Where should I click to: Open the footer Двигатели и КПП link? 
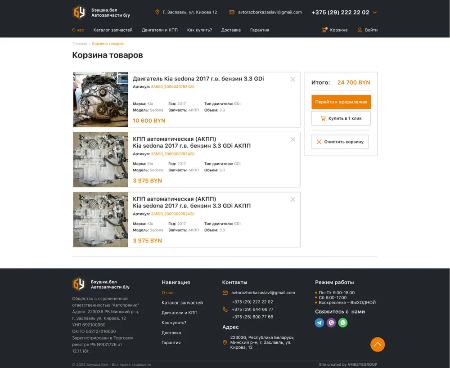[180, 313]
